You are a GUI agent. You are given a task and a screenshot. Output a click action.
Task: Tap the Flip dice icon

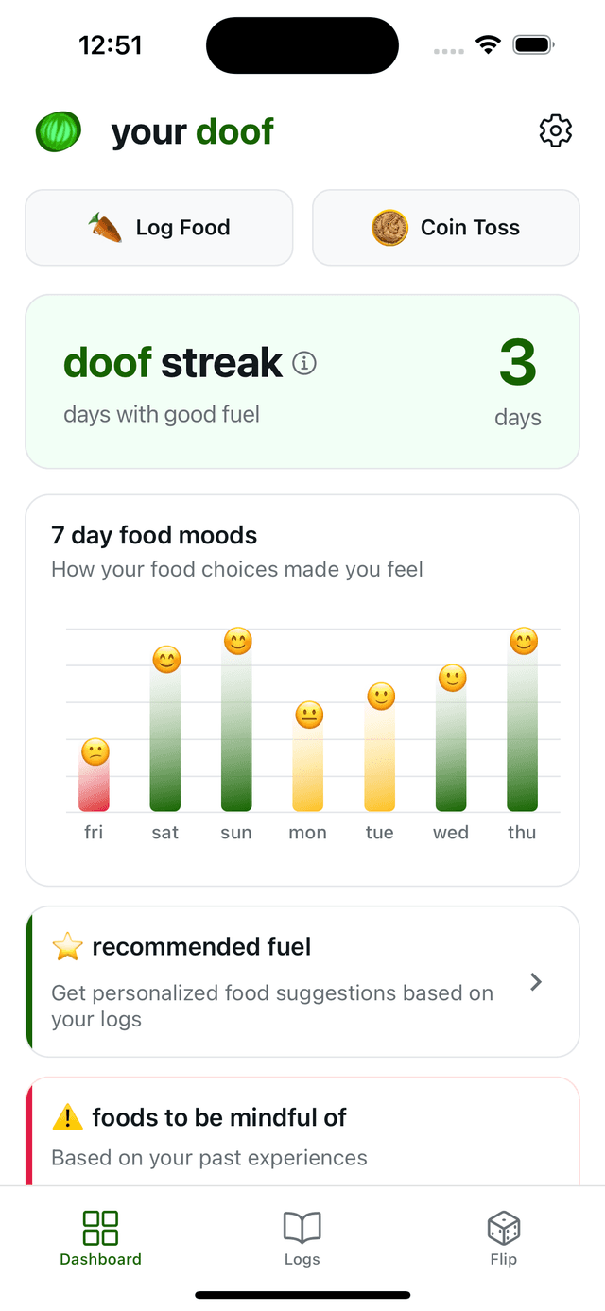503,1228
